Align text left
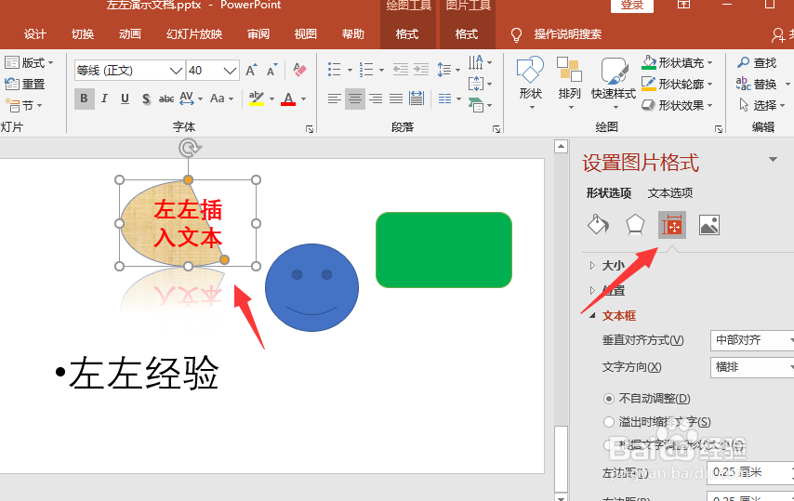This screenshot has width=794, height=501. (334, 99)
